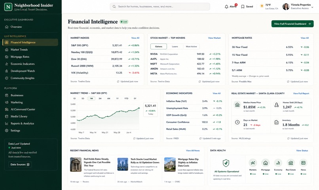The width and height of the screenshot is (319, 190).
Task: Select the 1M chart range
Action: click(x=91, y=99)
